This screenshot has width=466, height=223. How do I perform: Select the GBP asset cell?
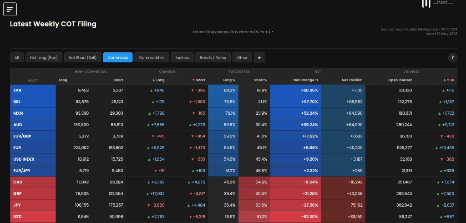pos(33,193)
